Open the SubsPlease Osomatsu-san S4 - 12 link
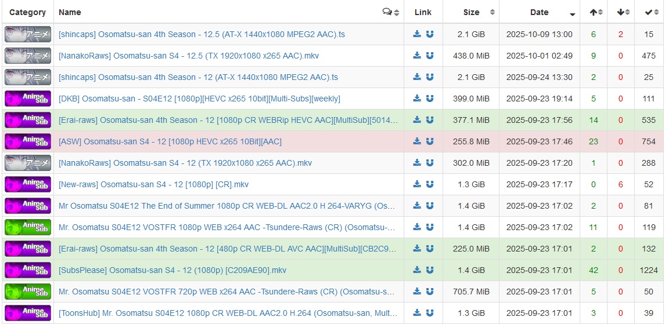 tap(172, 270)
